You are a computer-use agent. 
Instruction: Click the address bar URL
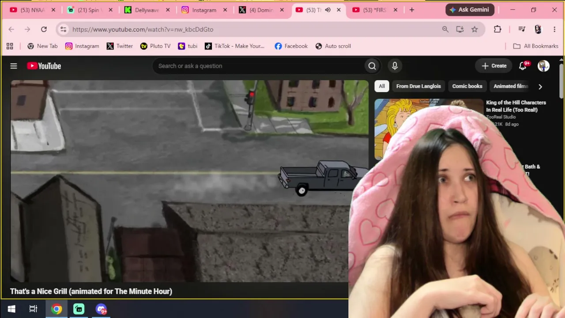(143, 29)
